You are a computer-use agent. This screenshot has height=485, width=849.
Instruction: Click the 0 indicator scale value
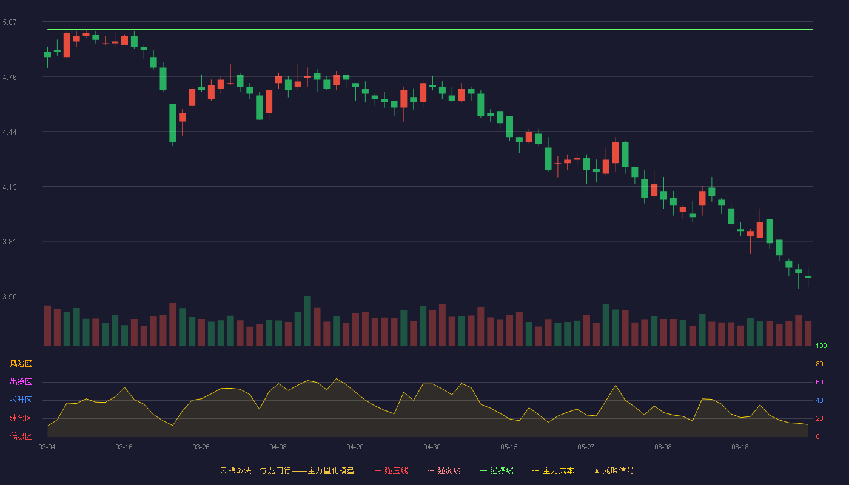(x=817, y=437)
